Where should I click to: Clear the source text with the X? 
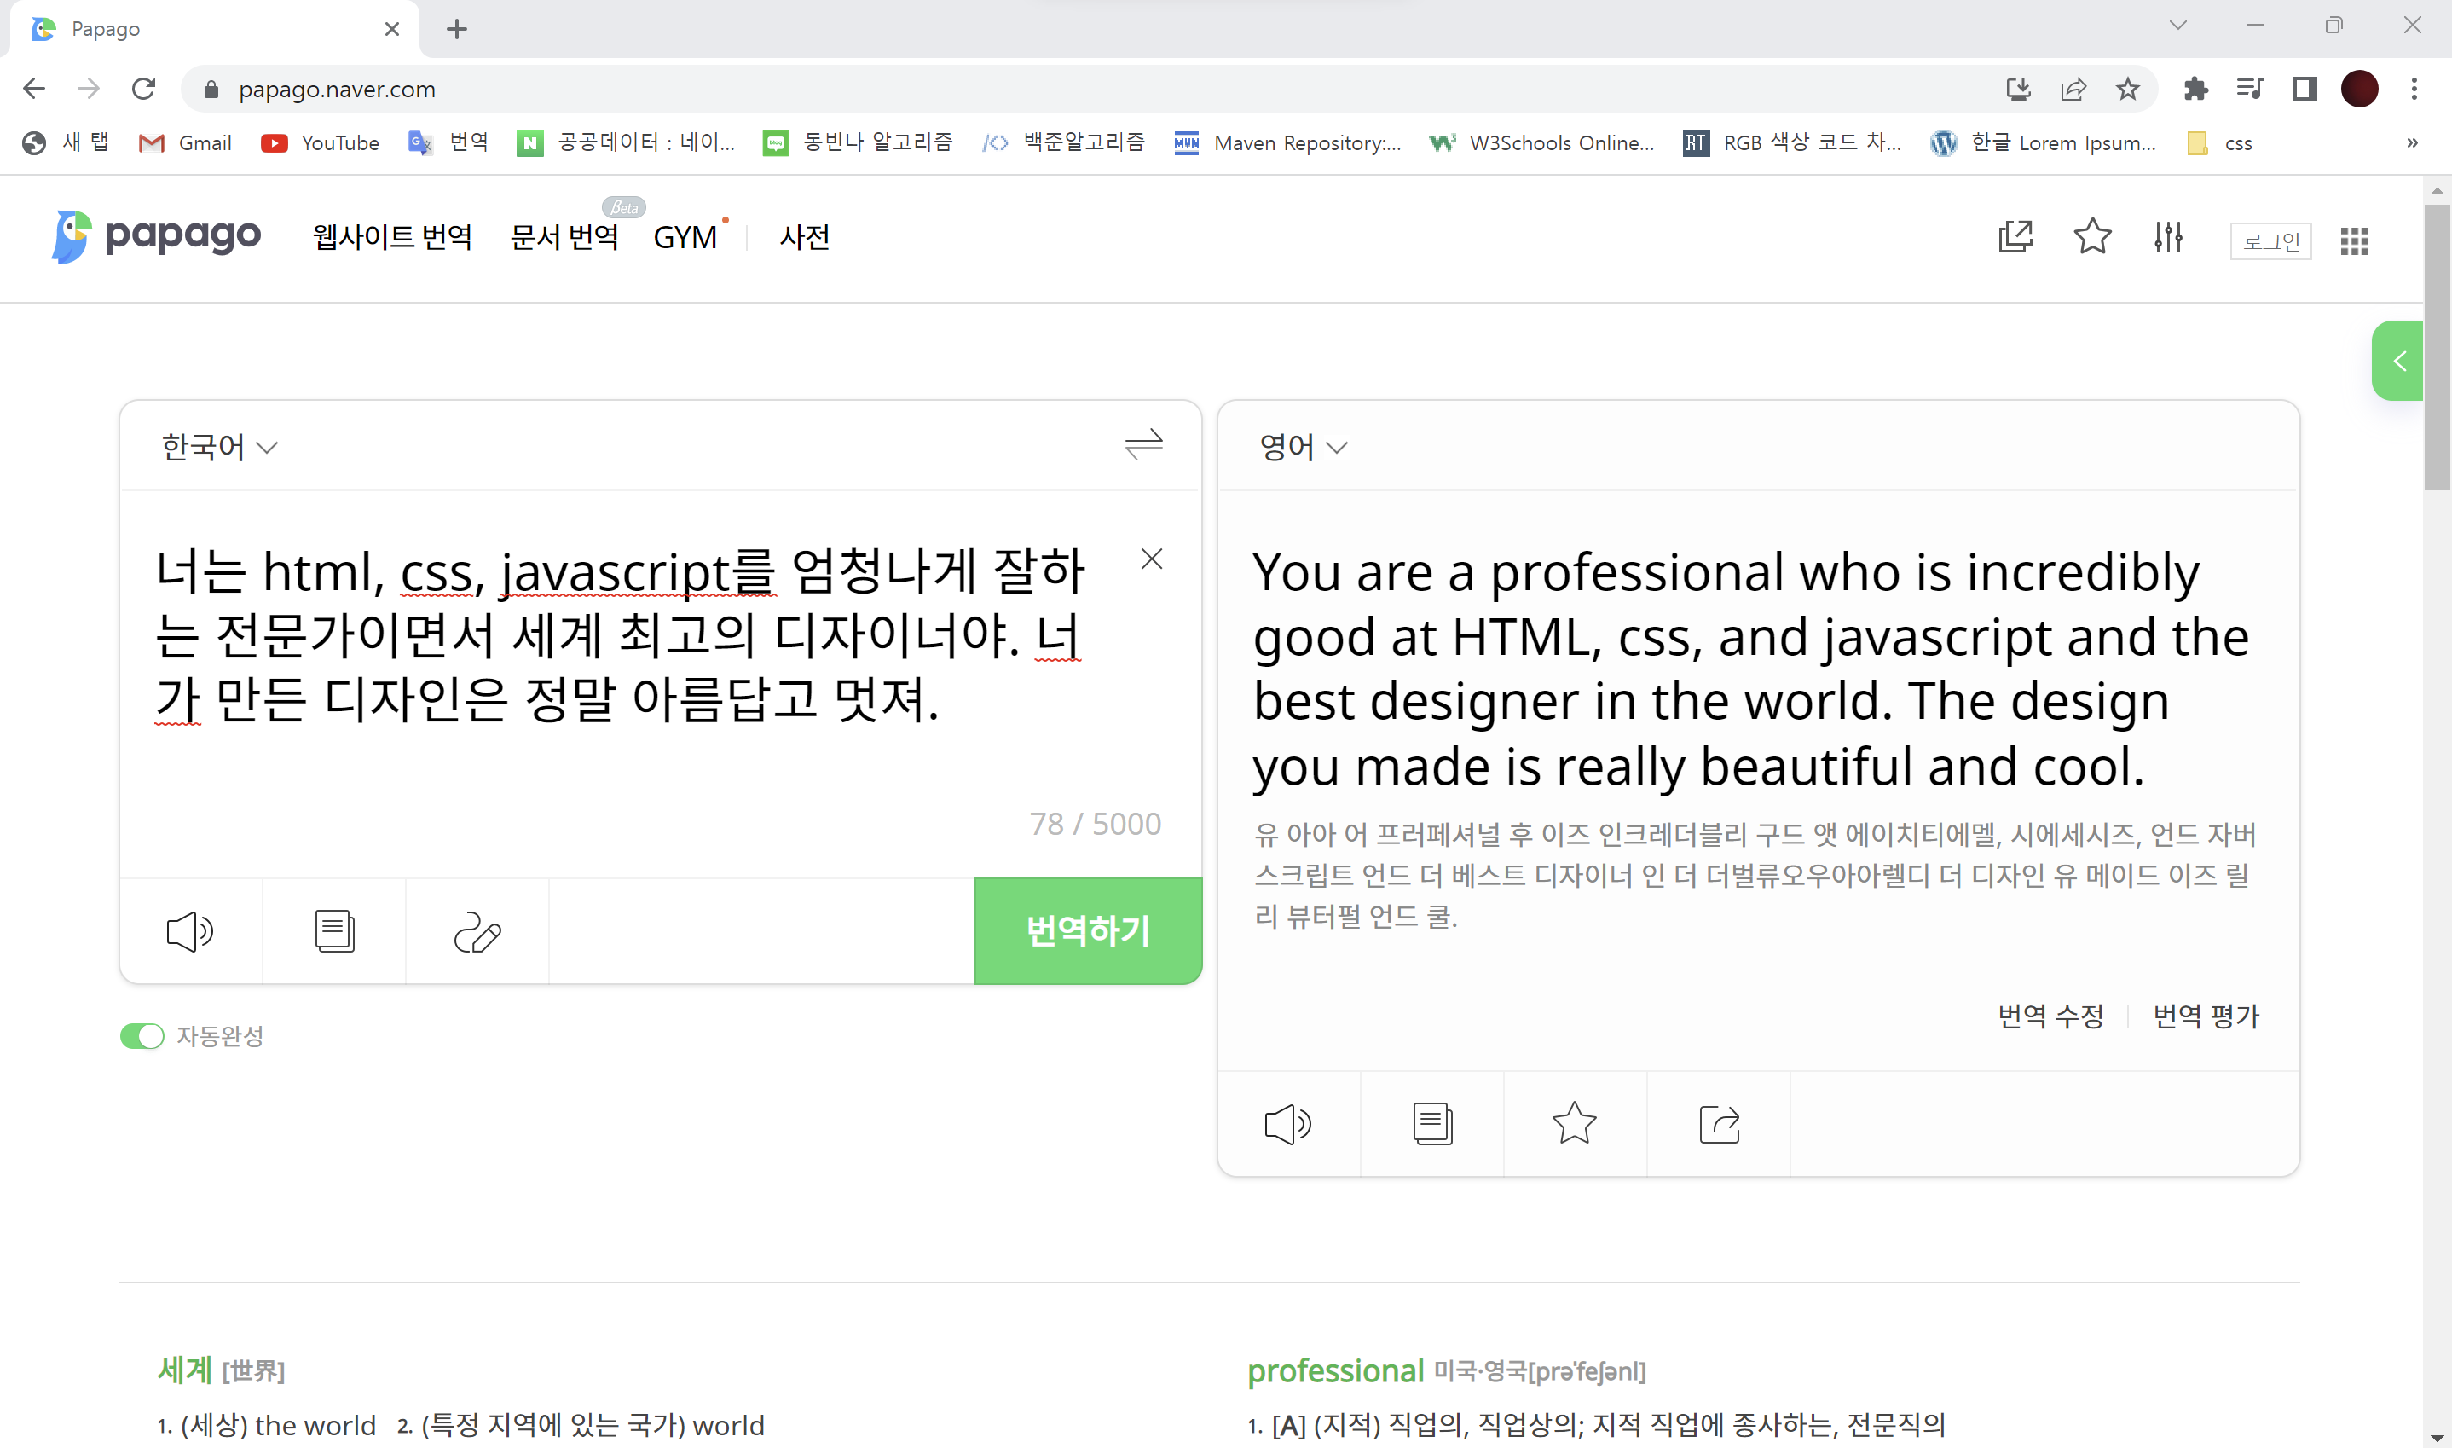pos(1151,559)
